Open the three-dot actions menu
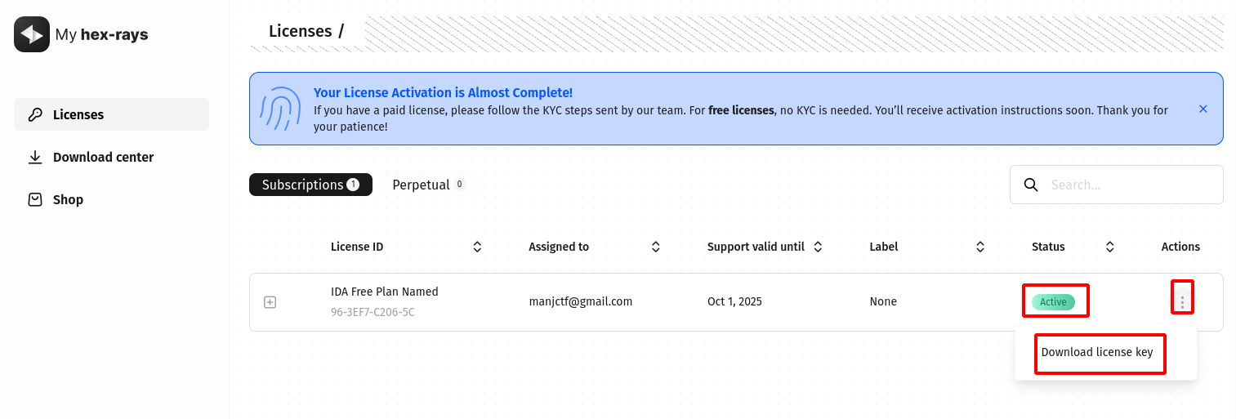Image resolution: width=1236 pixels, height=419 pixels. [x=1182, y=302]
